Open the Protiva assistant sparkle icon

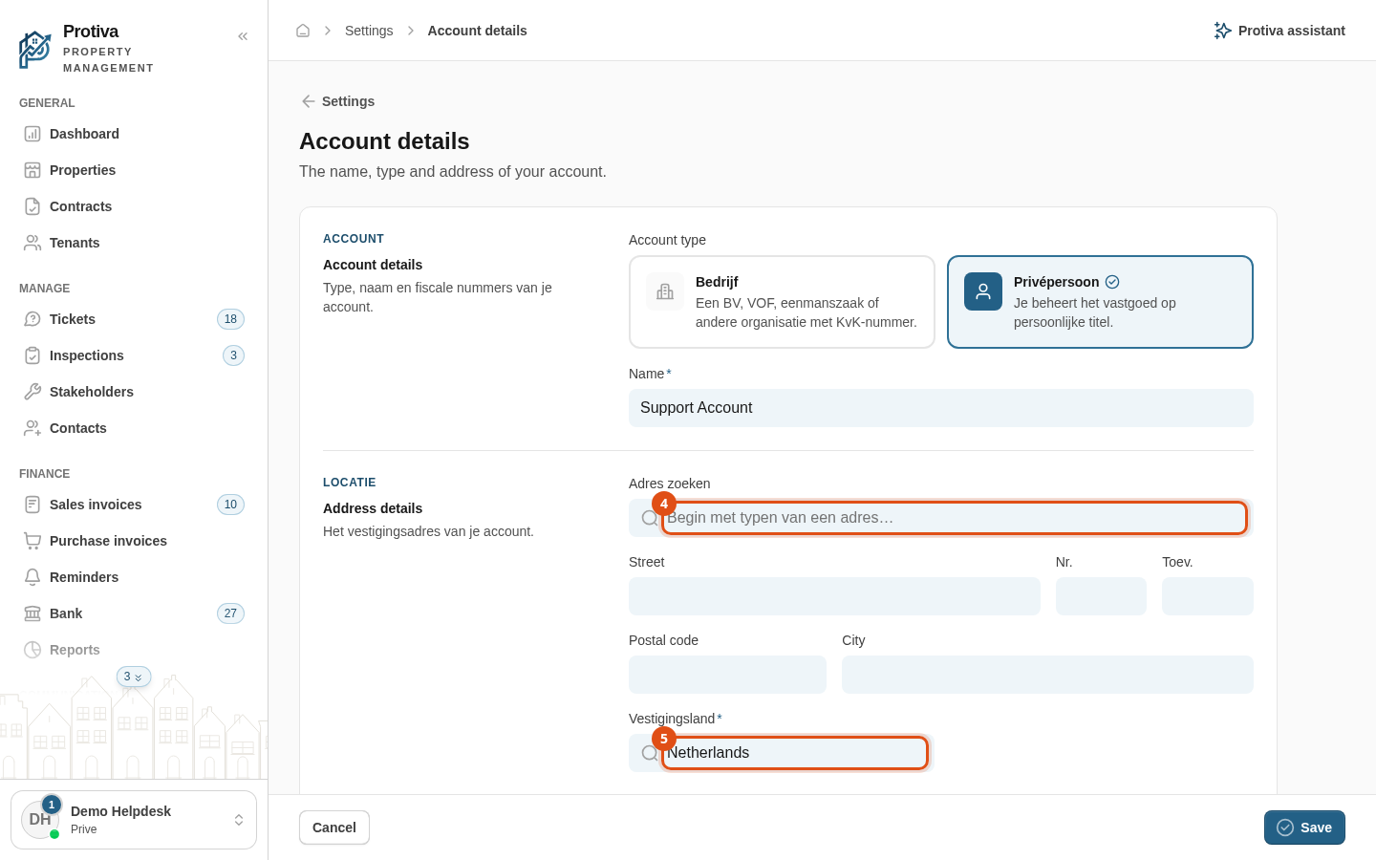pyautogui.click(x=1222, y=31)
